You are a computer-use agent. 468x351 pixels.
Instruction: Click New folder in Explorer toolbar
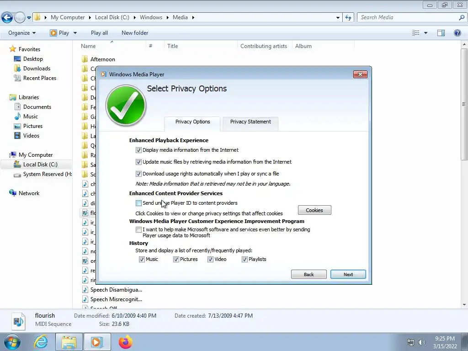[135, 33]
